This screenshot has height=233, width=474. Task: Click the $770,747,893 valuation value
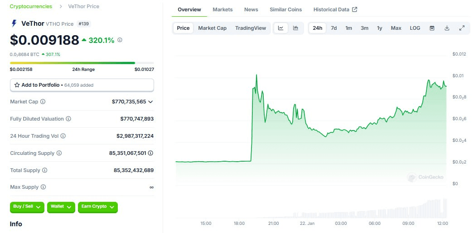[137, 119]
